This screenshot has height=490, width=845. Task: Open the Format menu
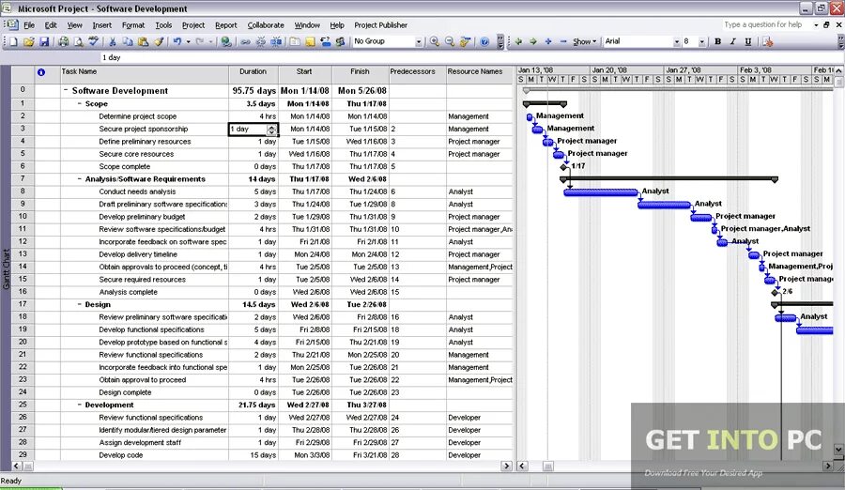pyautogui.click(x=133, y=25)
